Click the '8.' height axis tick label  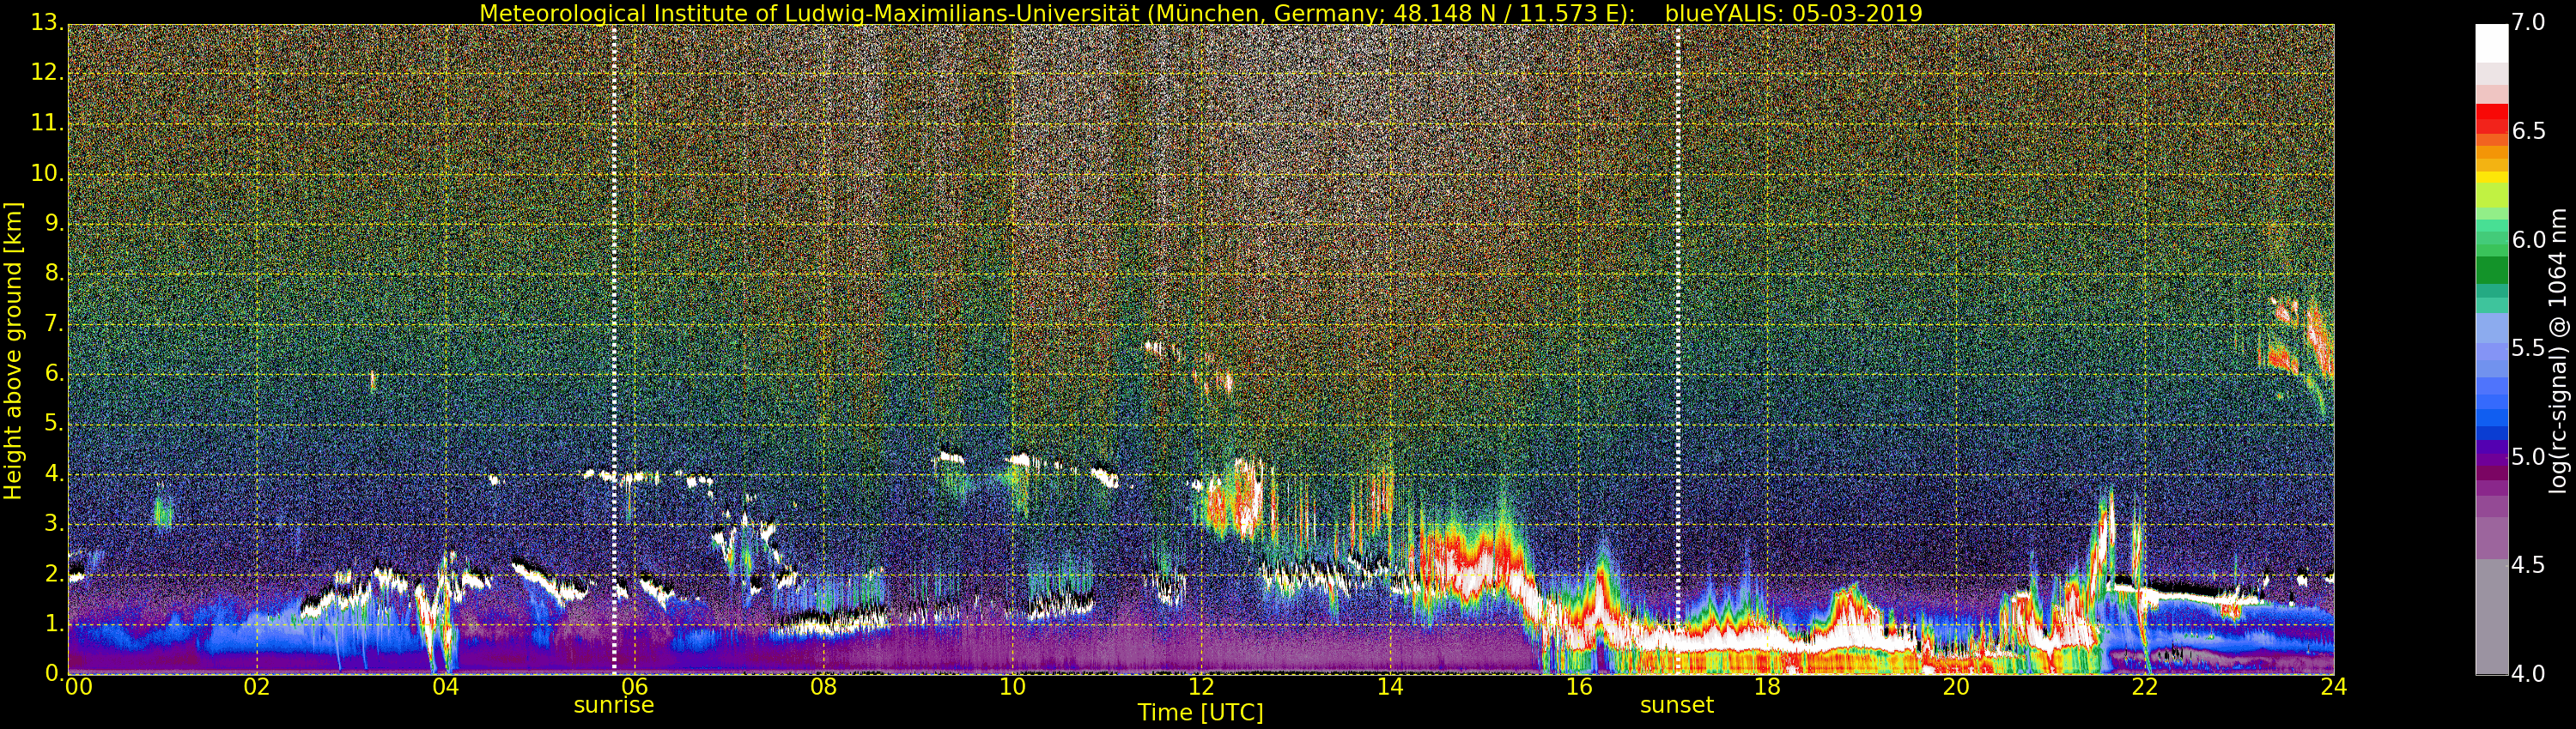point(54,273)
